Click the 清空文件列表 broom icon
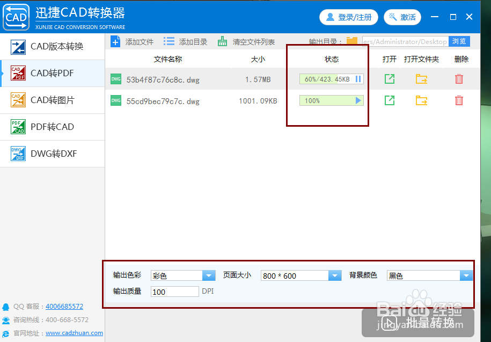491x342 pixels. pyautogui.click(x=222, y=41)
